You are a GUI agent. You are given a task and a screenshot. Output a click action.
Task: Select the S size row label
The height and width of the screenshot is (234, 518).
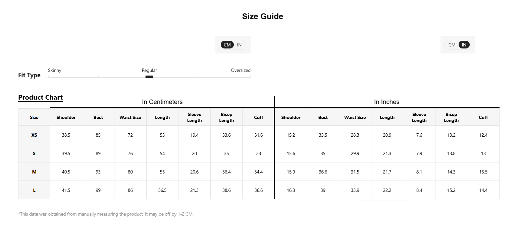pos(34,153)
